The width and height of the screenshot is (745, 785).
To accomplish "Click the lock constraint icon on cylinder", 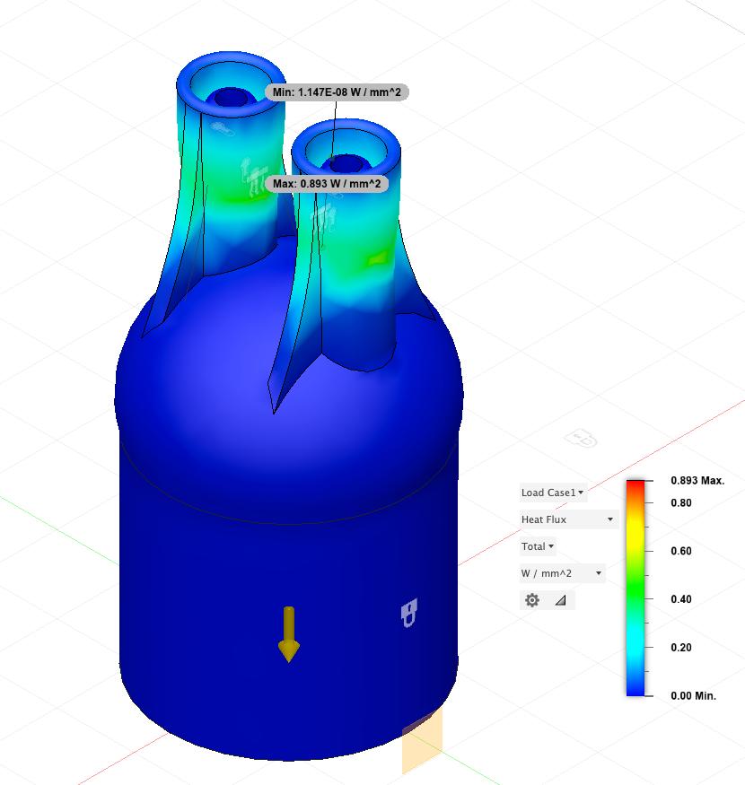I will [x=409, y=614].
